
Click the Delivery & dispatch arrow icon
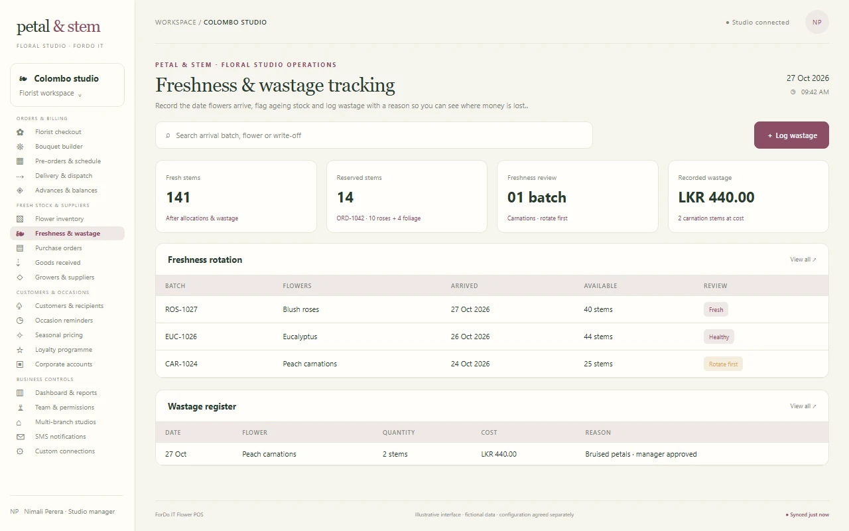click(20, 176)
